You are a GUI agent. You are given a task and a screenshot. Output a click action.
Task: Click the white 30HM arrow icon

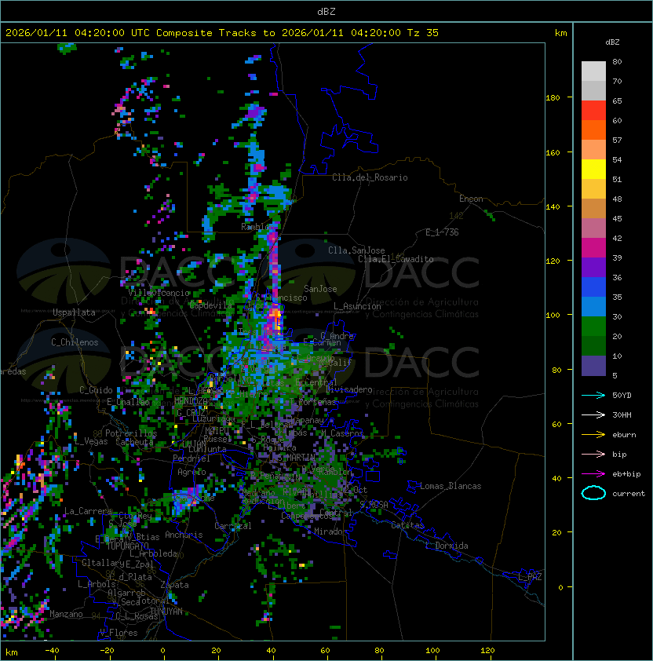[593, 414]
